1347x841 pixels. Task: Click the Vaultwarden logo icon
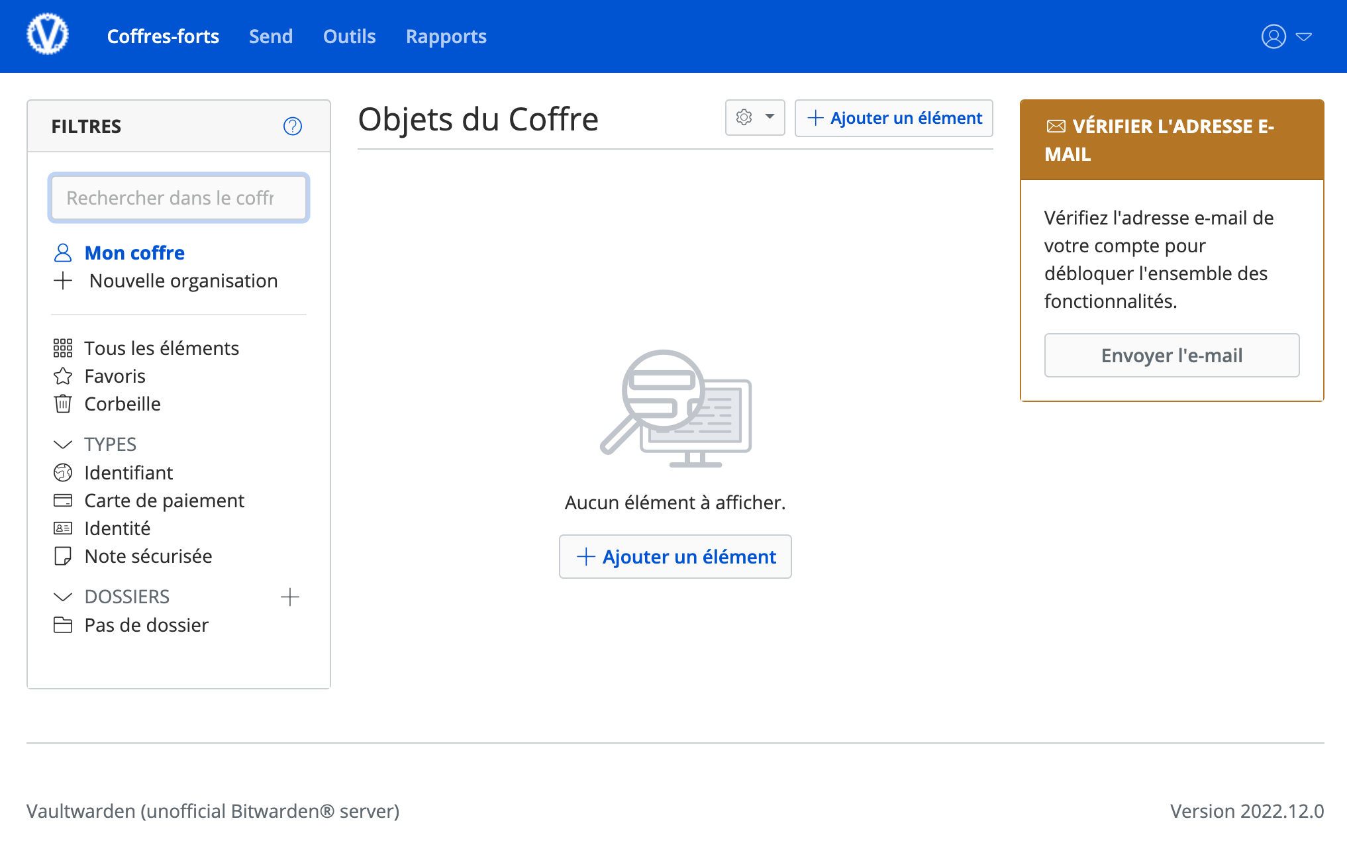(47, 34)
